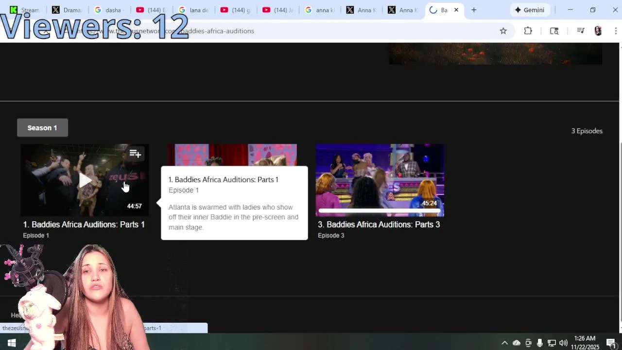
Task: Open the taskbar clock showing 1:26 AM
Action: [585, 343]
